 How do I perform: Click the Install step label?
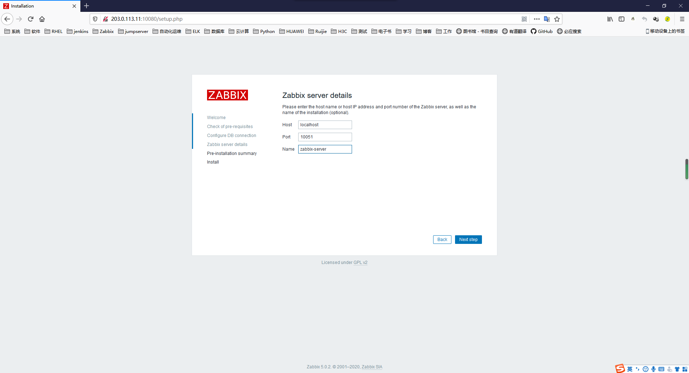(x=213, y=162)
